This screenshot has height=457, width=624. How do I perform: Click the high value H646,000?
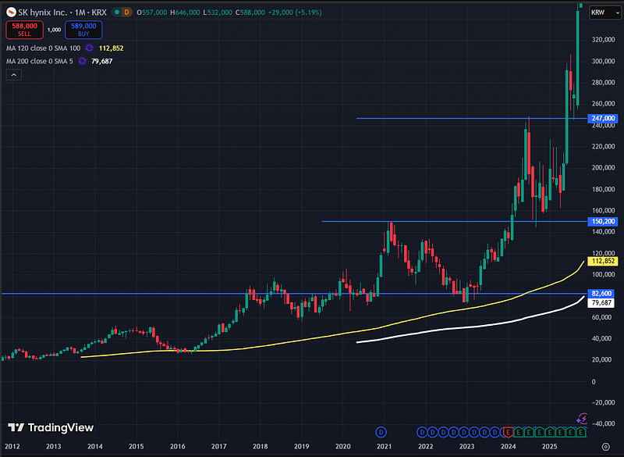[x=185, y=12]
